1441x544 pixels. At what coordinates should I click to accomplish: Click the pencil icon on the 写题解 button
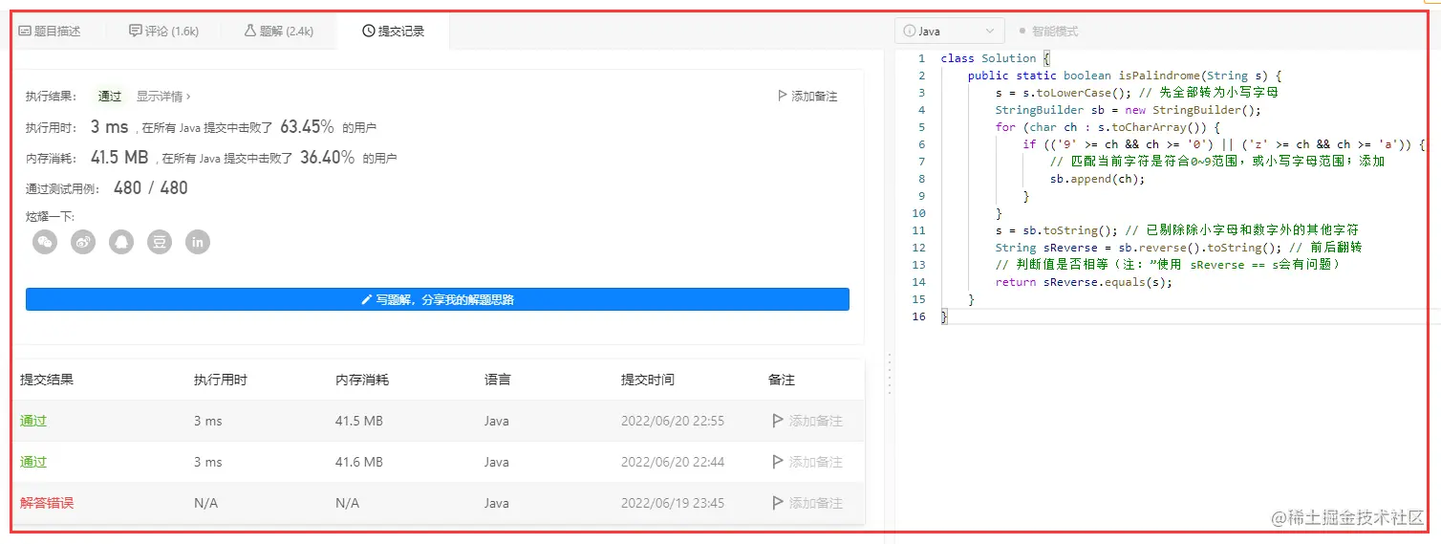tap(367, 299)
